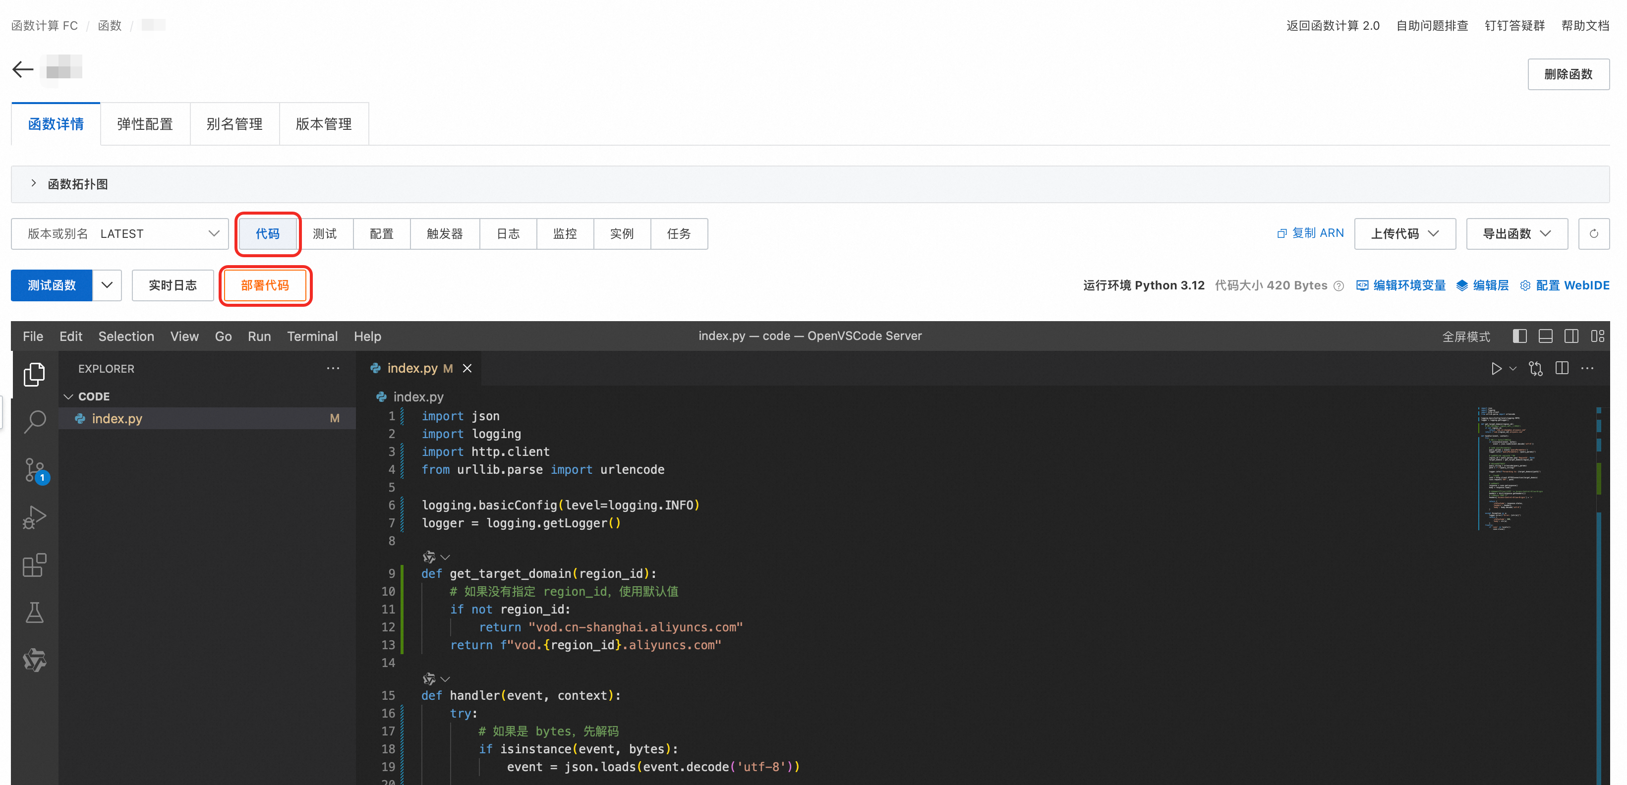1627x785 pixels.
Task: Toggle bottom panel visibility
Action: click(x=1546, y=336)
